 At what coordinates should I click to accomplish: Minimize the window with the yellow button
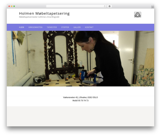(x=12, y=6)
